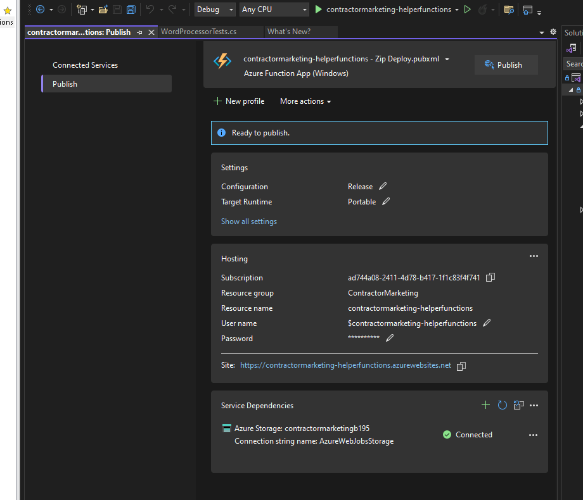Open the contractormarketing-helperfunctions.azurewebsites.net link
The image size is (583, 500).
[345, 365]
